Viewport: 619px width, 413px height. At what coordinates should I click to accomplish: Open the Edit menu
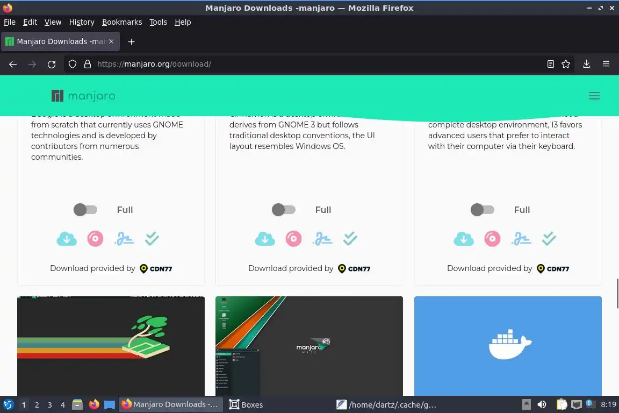pyautogui.click(x=30, y=22)
